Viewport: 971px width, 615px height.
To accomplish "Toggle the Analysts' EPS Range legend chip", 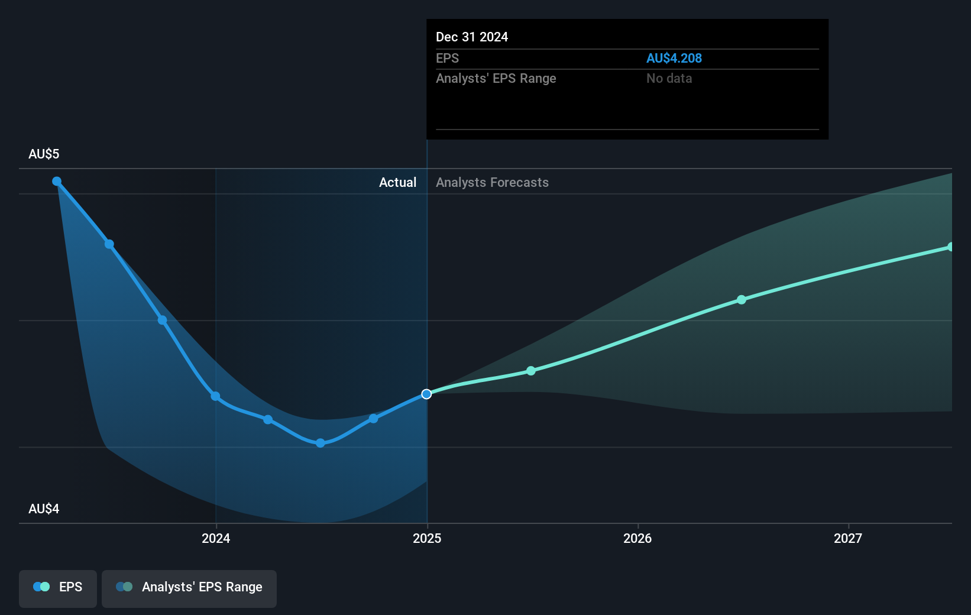I will [189, 588].
